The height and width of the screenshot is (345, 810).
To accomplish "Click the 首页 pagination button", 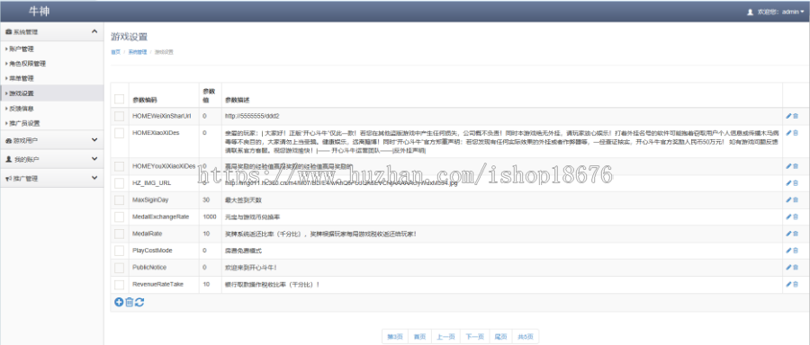I will [x=419, y=337].
